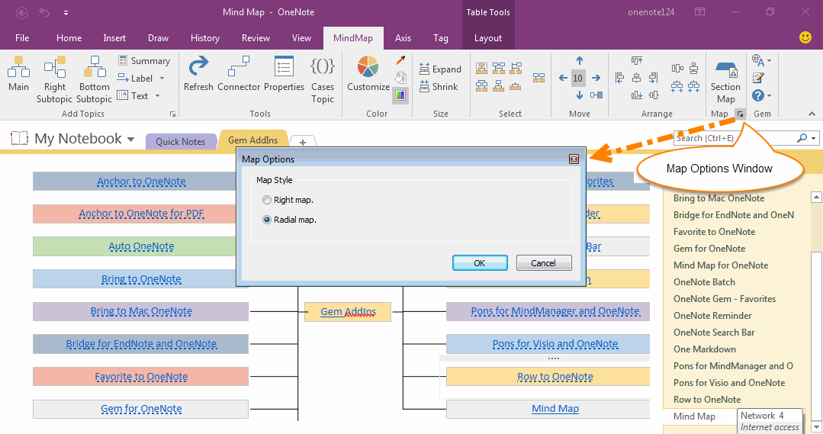The height and width of the screenshot is (434, 823).
Task: Open Row to OneNote topic link
Action: [555, 377]
